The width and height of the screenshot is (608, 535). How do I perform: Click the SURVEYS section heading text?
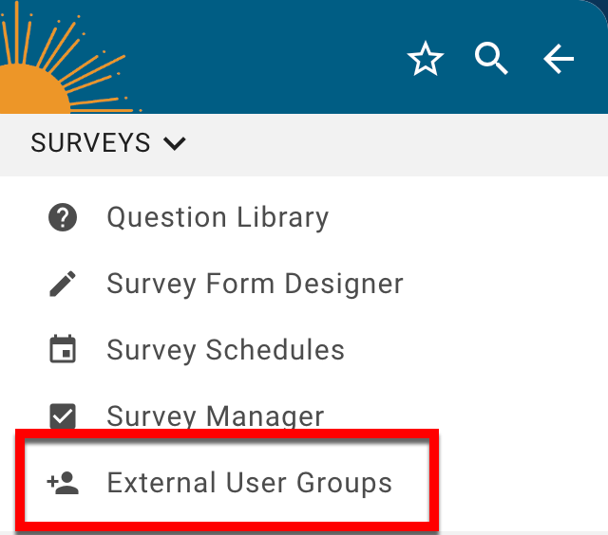click(90, 143)
